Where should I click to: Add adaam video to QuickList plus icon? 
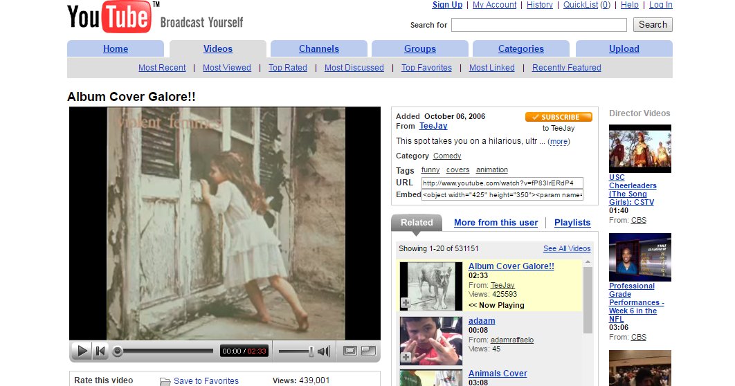coord(406,358)
